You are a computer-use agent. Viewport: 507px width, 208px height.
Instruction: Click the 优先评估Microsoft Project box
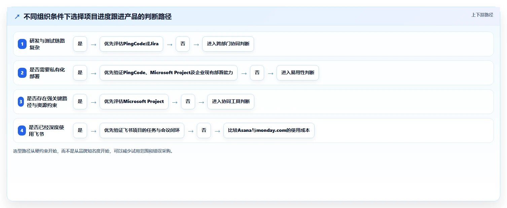point(134,102)
